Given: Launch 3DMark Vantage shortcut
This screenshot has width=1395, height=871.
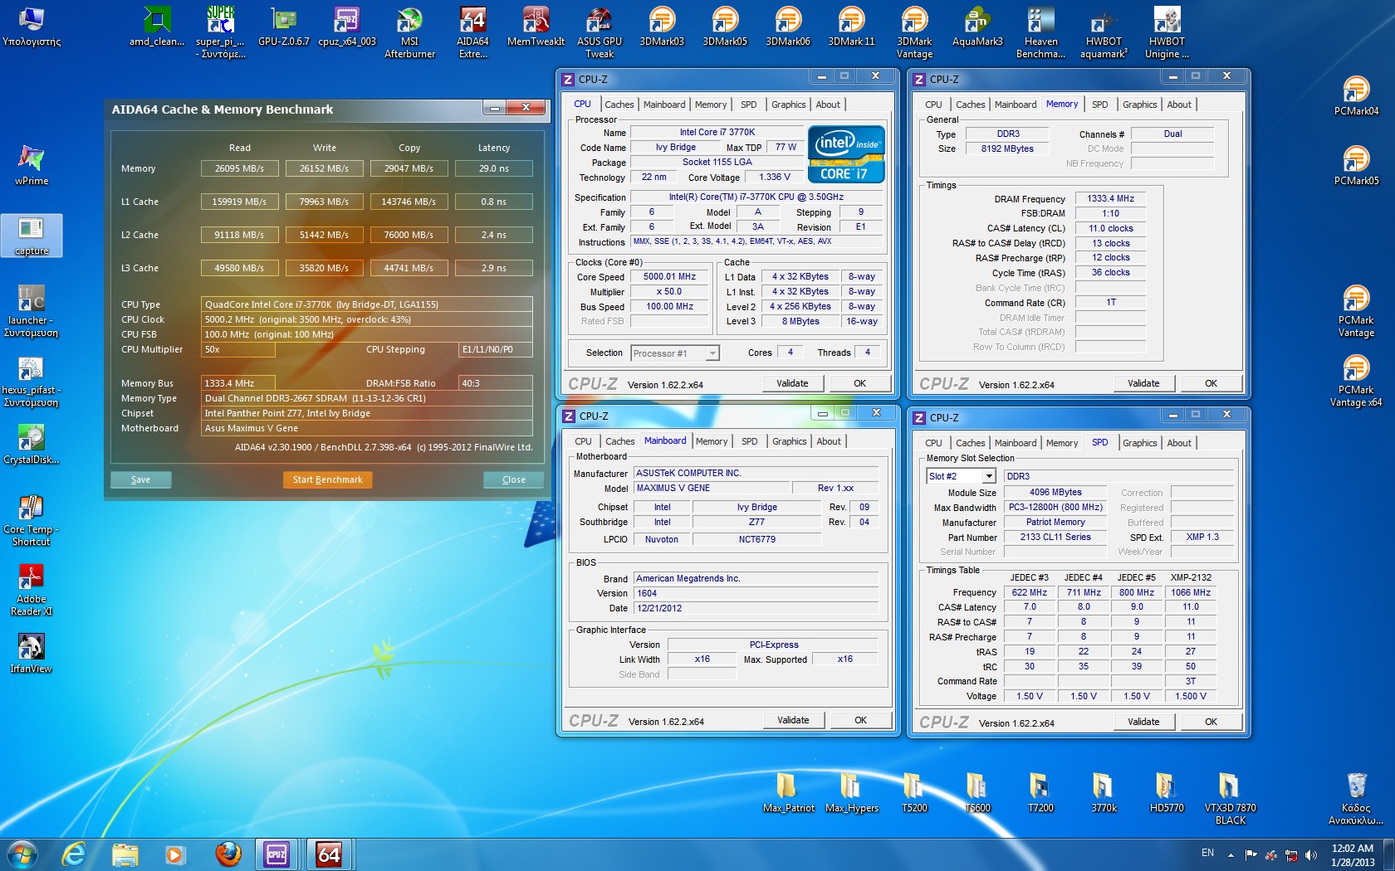Looking at the screenshot, I should (914, 32).
